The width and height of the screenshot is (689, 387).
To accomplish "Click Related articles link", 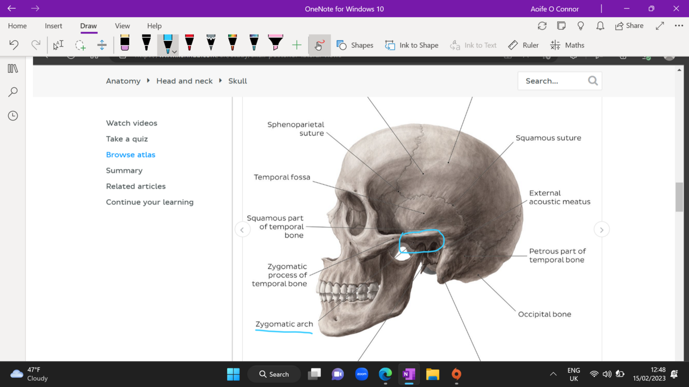I will click(136, 186).
